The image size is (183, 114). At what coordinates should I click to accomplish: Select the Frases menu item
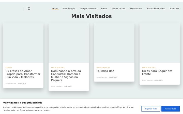(104, 9)
